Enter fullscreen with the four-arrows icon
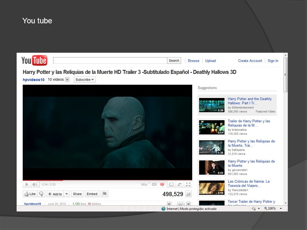 point(188,184)
